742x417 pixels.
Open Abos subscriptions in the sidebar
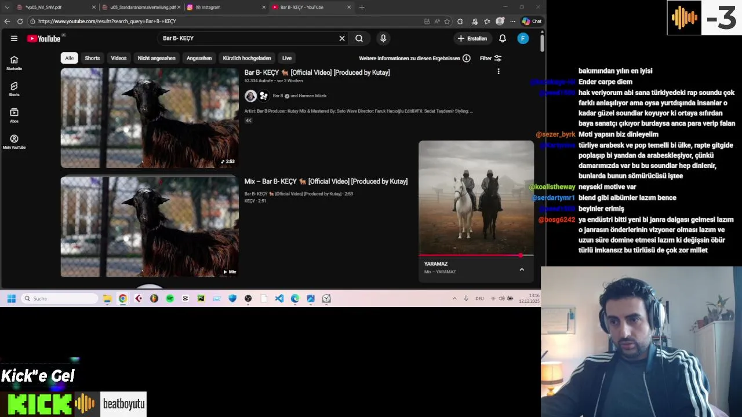14,115
